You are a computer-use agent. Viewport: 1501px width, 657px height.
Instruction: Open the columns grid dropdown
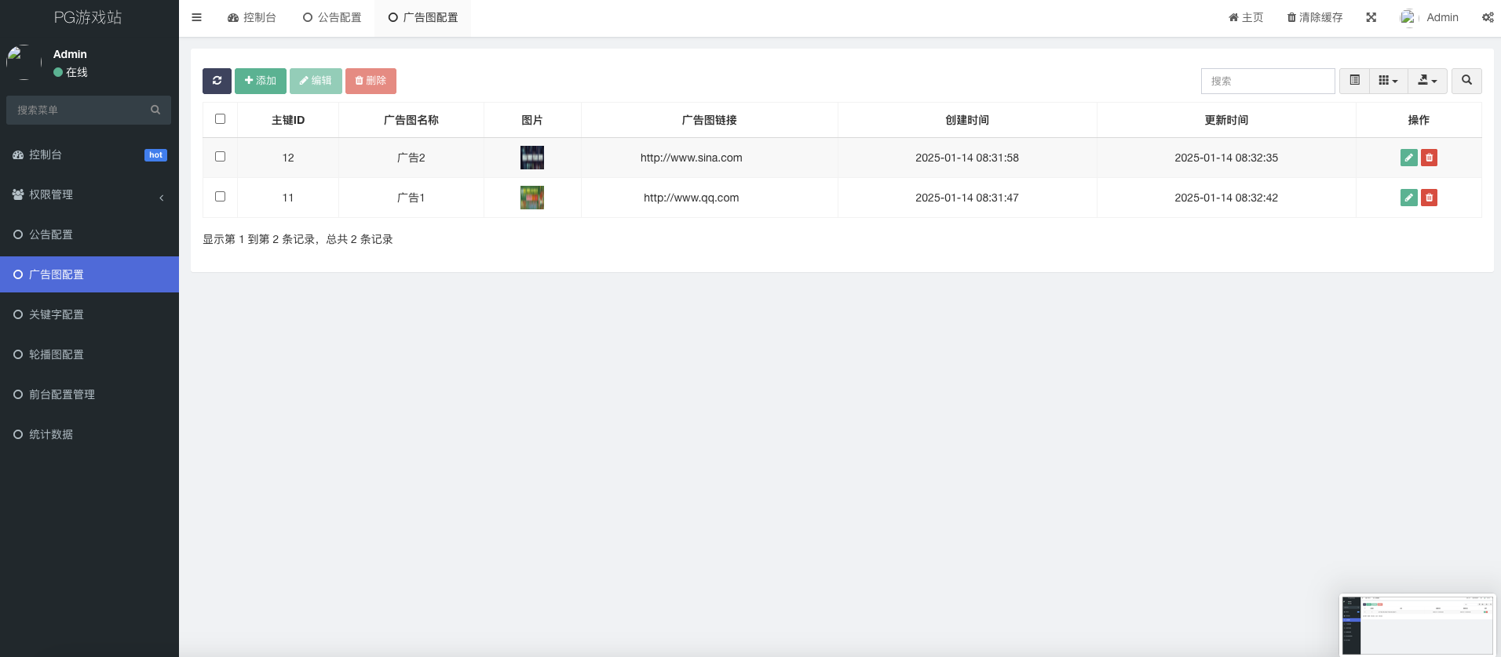coord(1388,81)
